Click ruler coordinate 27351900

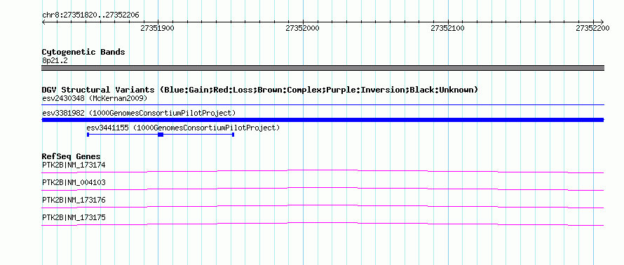pyautogui.click(x=157, y=28)
